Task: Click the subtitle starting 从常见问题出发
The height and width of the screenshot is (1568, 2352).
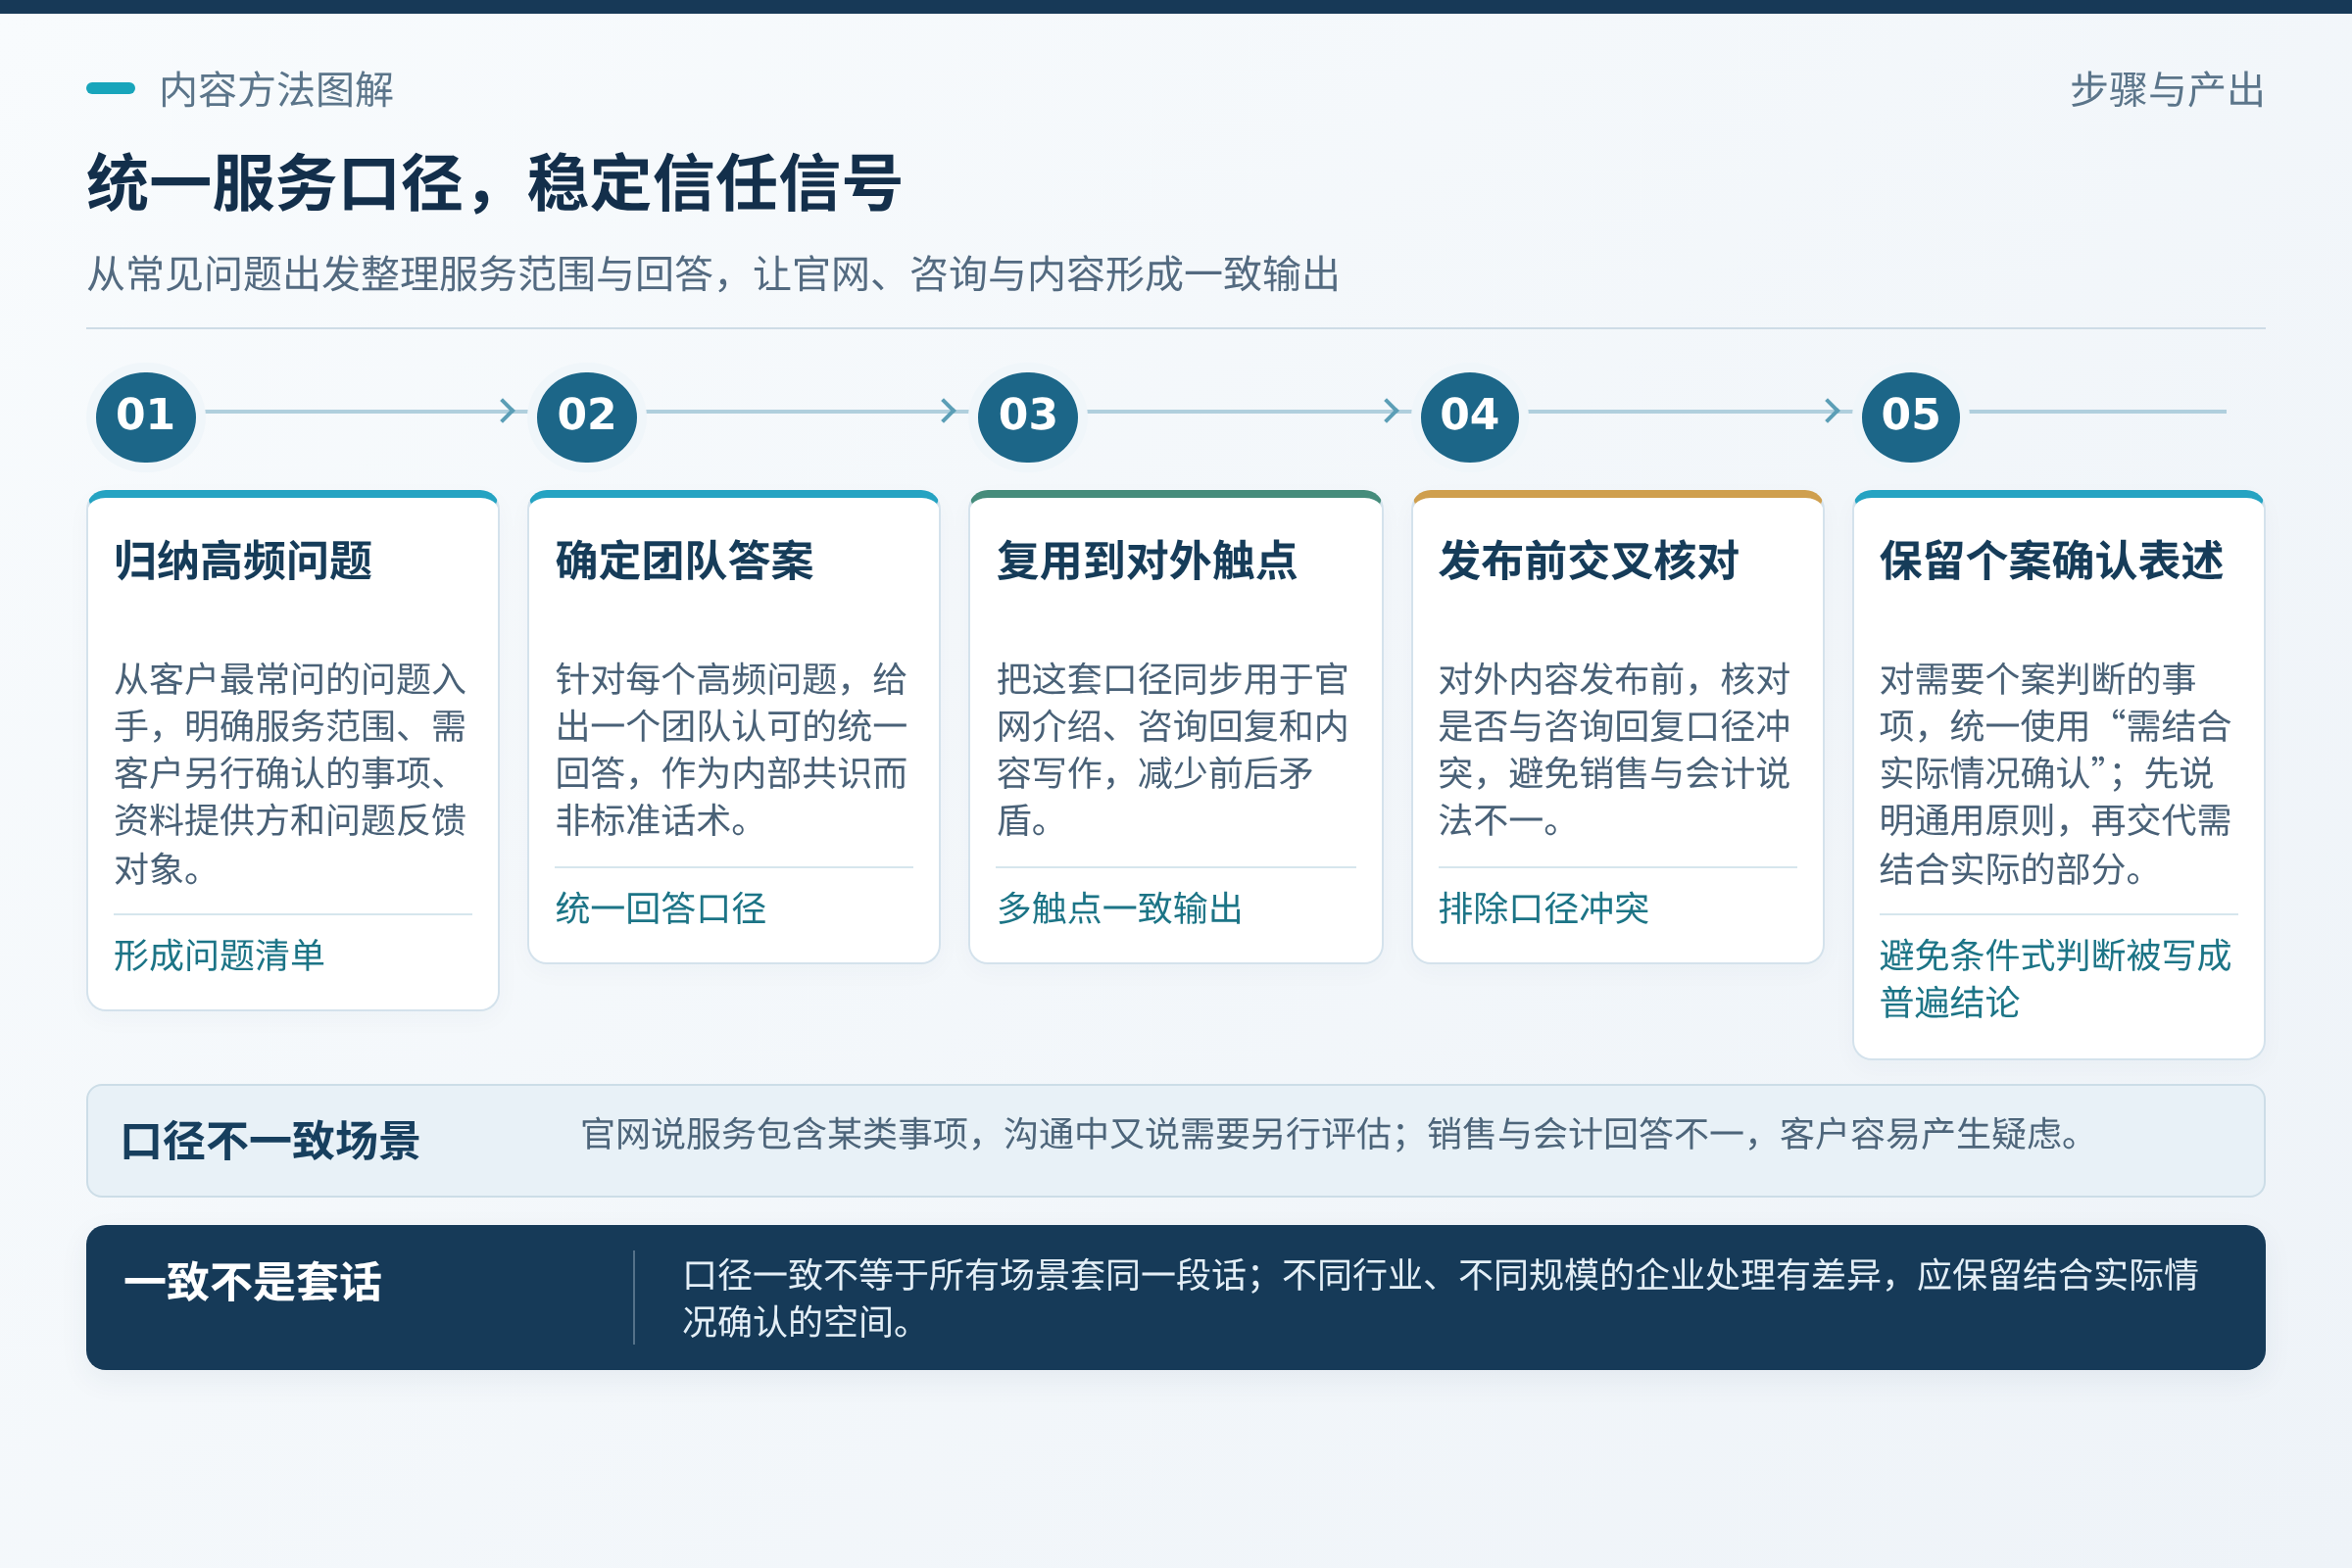Action: click(x=713, y=274)
